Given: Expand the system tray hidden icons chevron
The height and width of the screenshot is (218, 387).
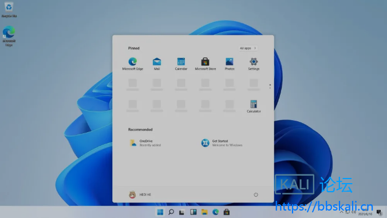Looking at the screenshot, I should pos(342,212).
